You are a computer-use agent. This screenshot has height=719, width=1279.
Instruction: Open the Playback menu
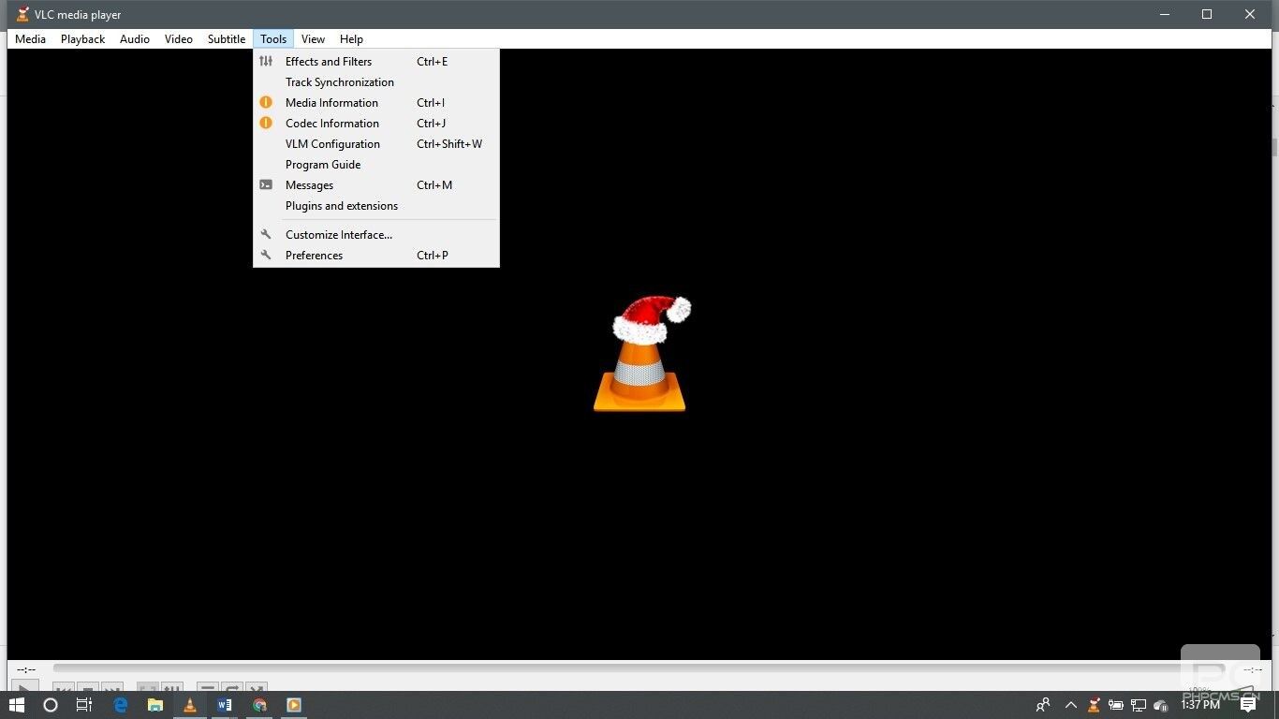pos(82,39)
